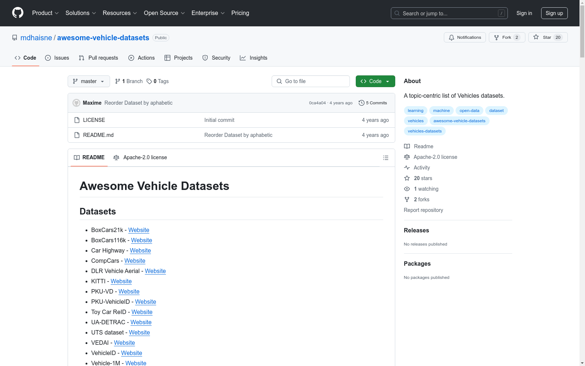Open the Actions tab
Screen dimensions: 585x366
[141, 58]
